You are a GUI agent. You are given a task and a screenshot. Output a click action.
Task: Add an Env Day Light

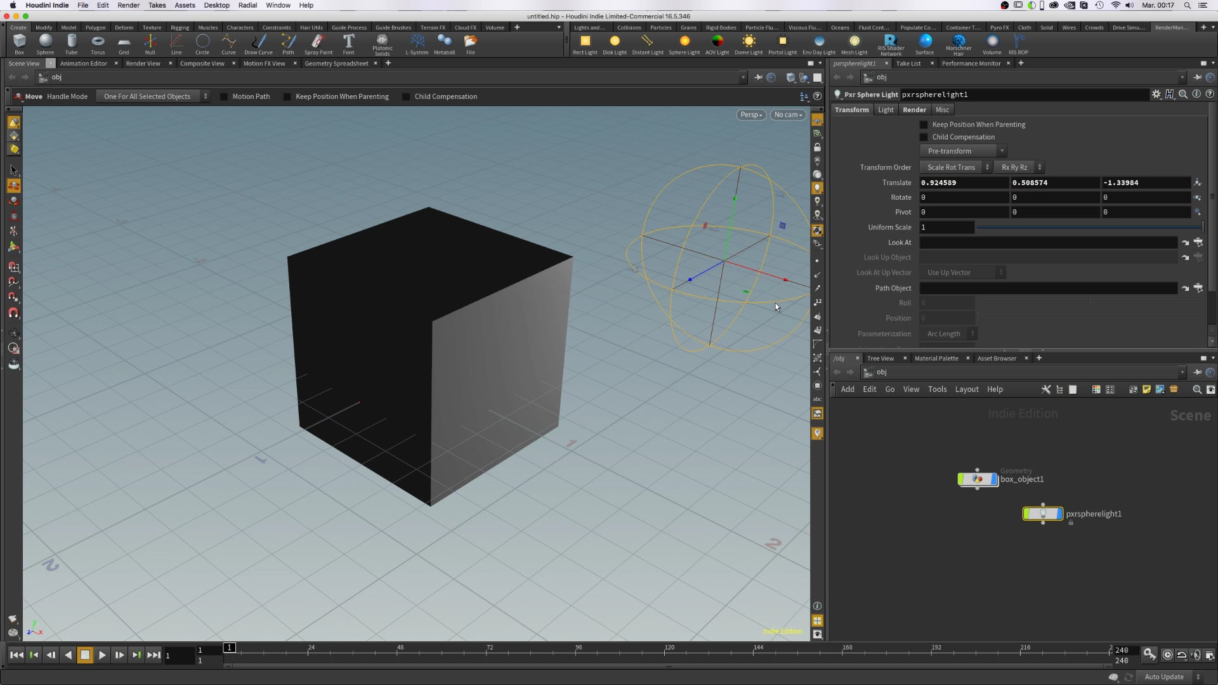coord(819,44)
